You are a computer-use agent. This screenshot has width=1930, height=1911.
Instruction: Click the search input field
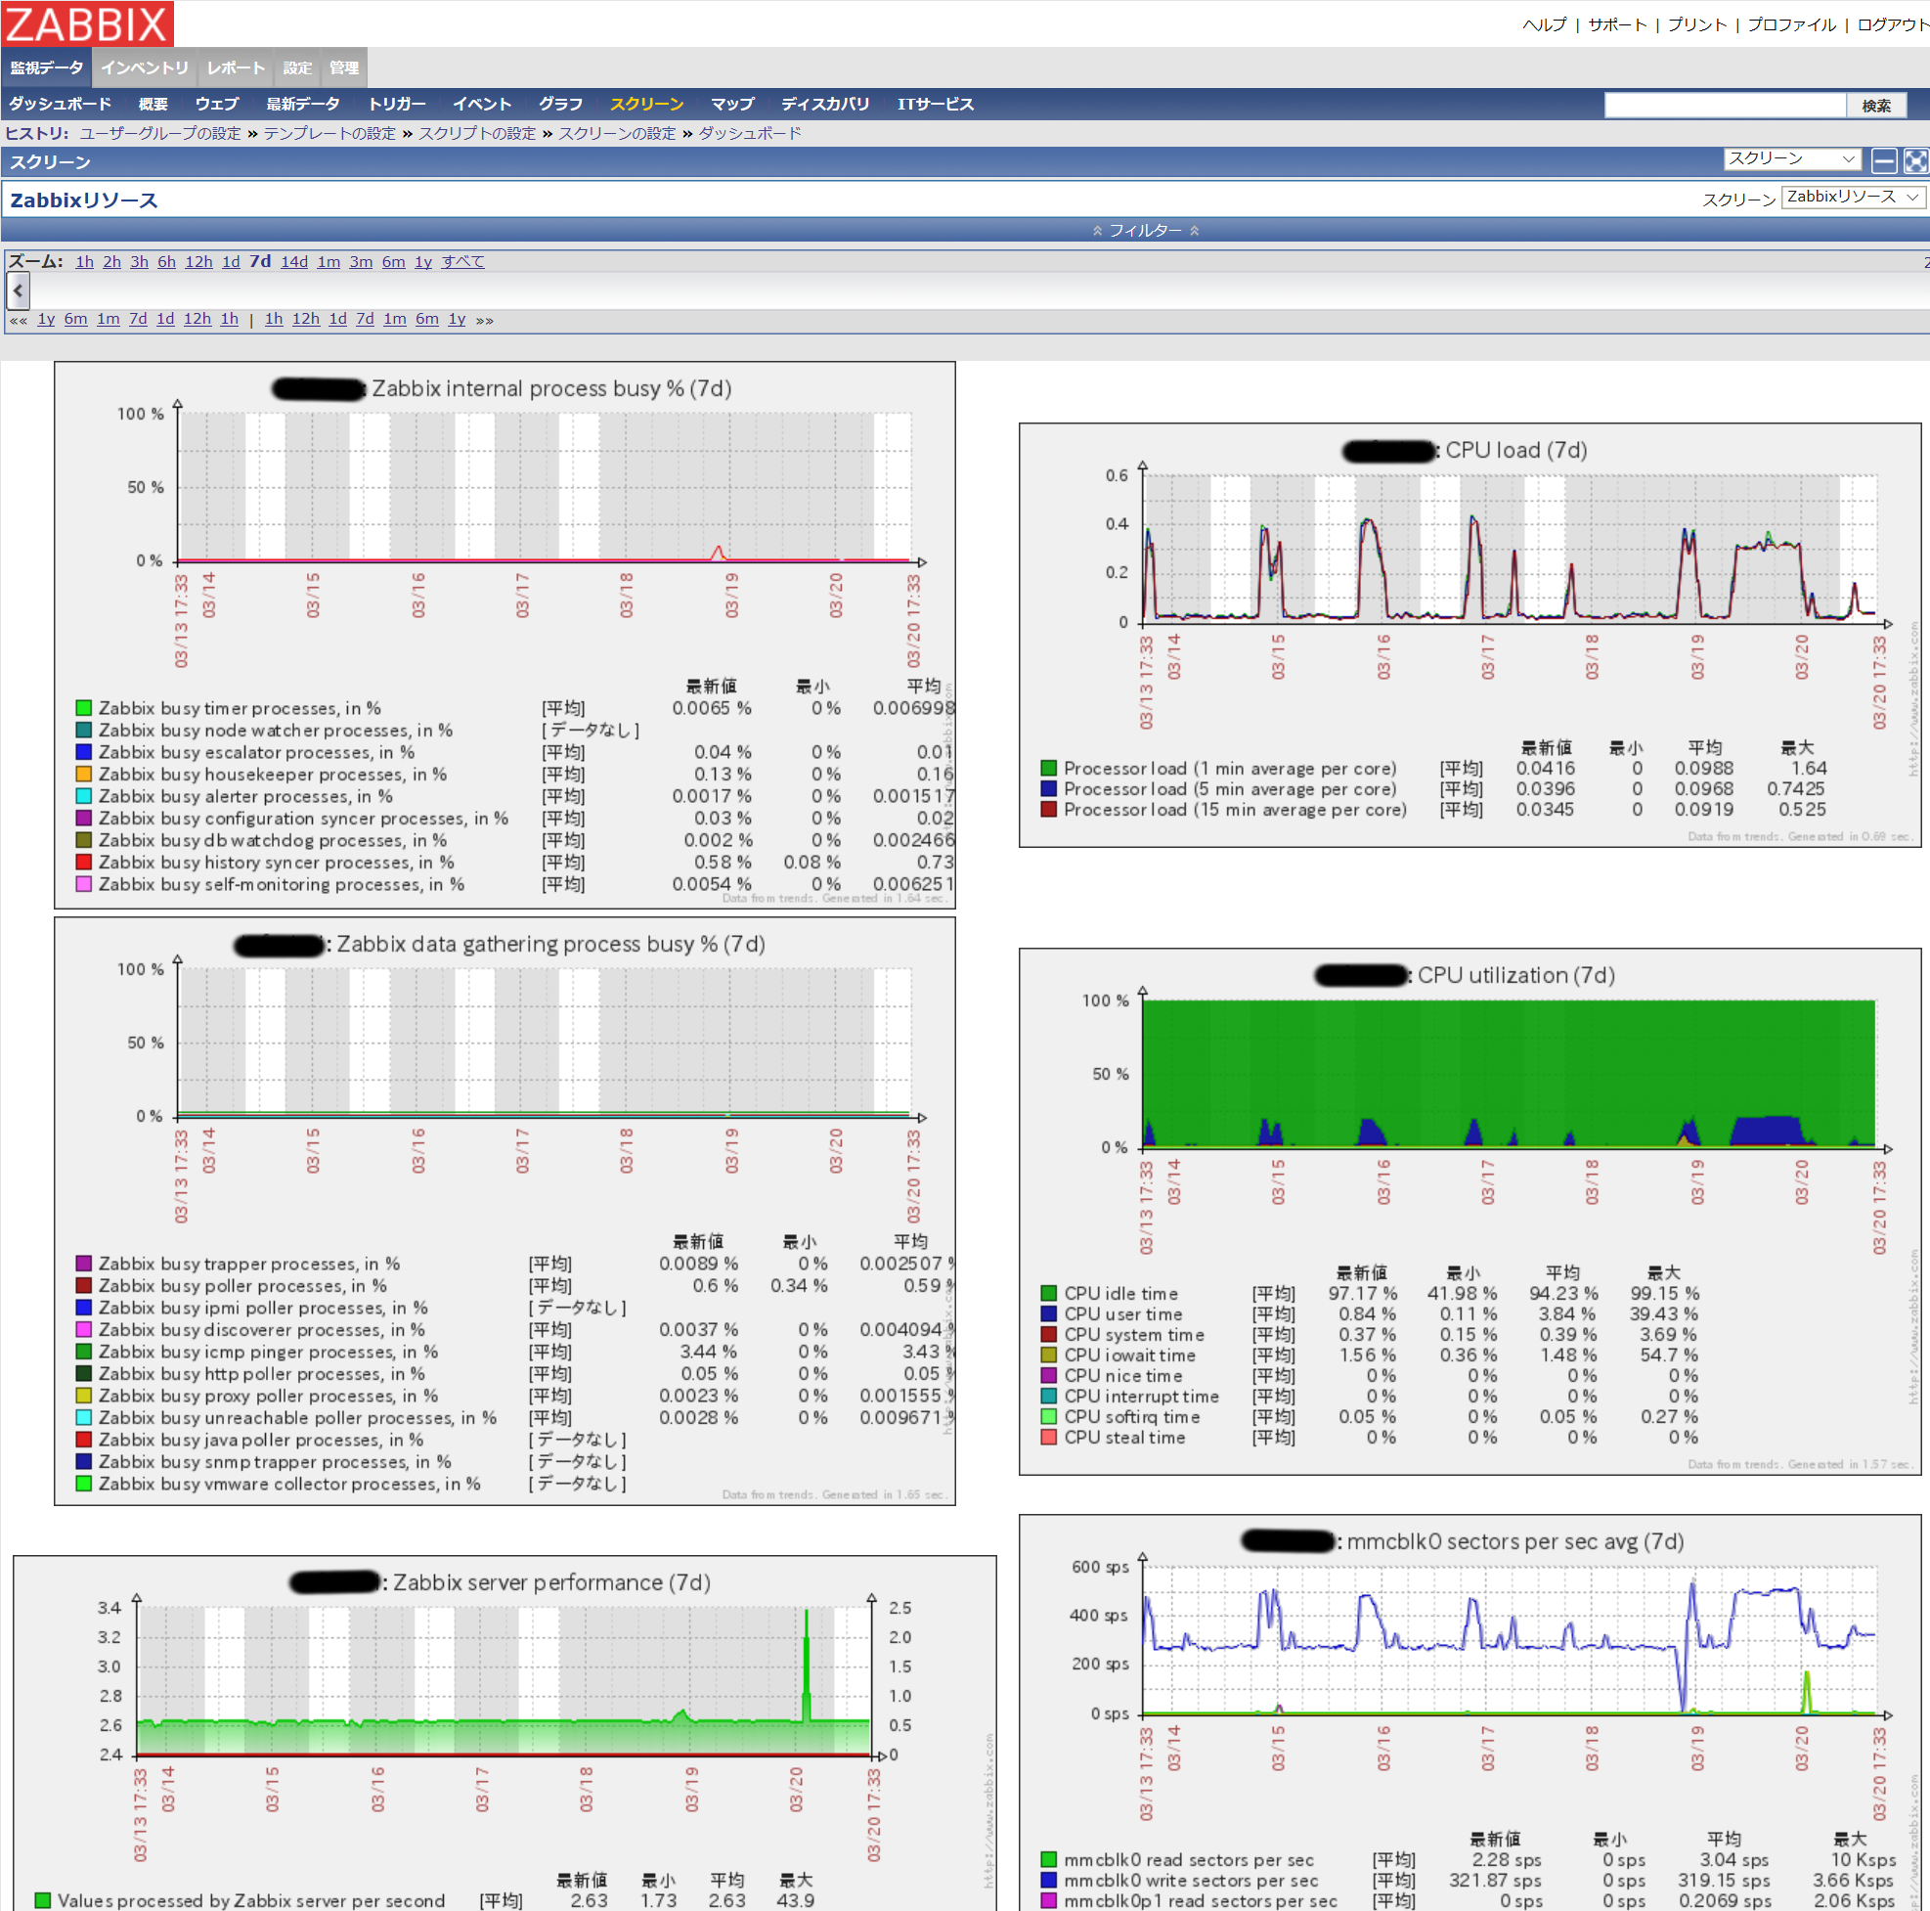pos(1725,105)
